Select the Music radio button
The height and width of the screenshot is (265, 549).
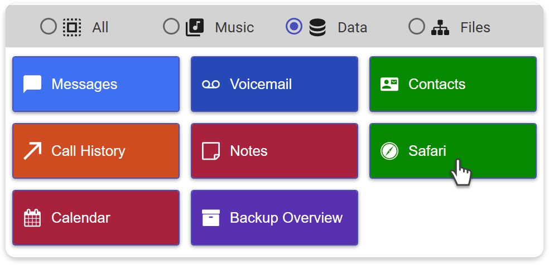[x=171, y=27]
